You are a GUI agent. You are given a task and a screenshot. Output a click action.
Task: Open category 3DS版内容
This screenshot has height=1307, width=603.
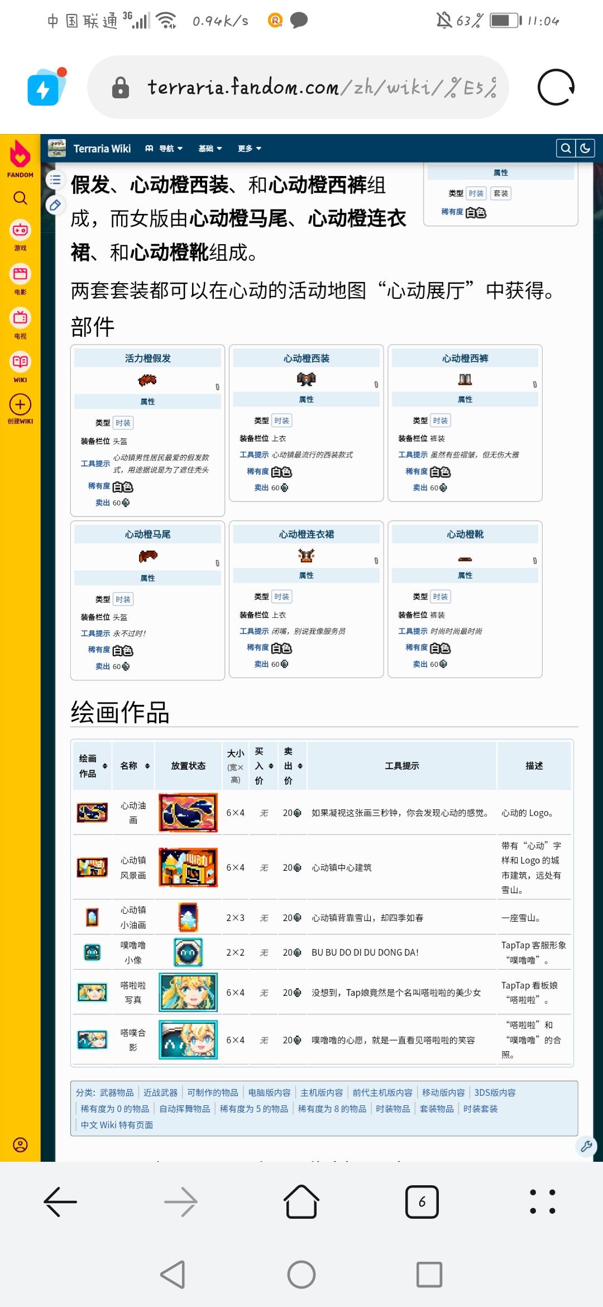click(x=495, y=1093)
